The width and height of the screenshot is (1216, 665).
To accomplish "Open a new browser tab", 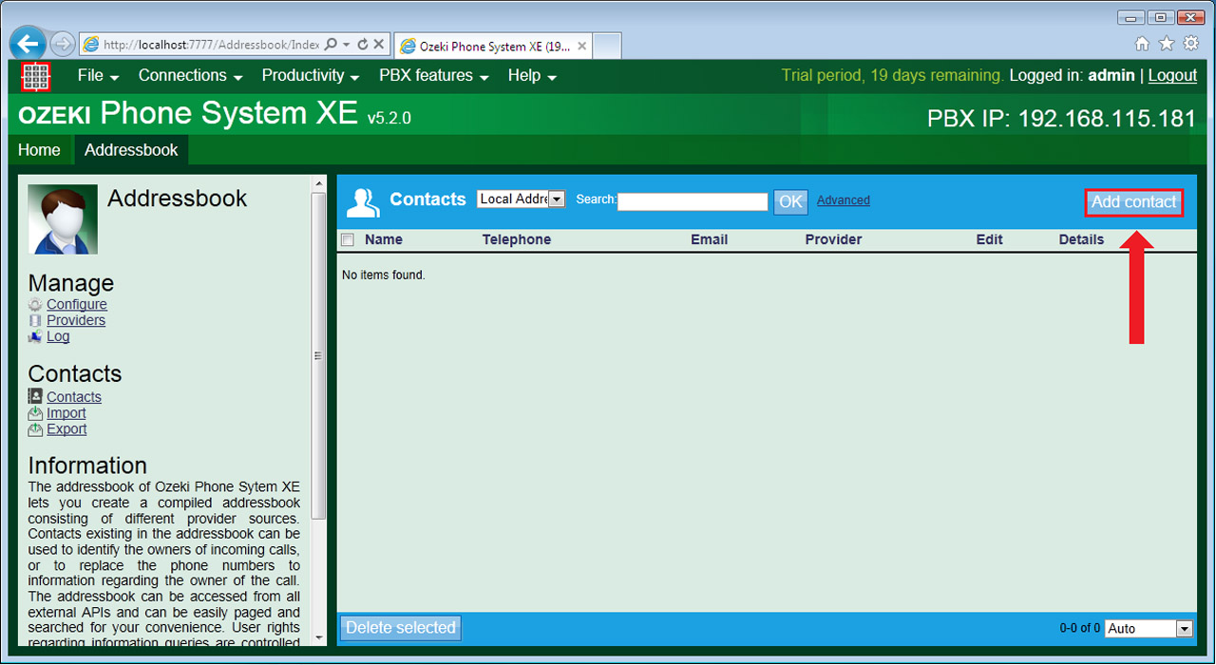I will click(607, 45).
